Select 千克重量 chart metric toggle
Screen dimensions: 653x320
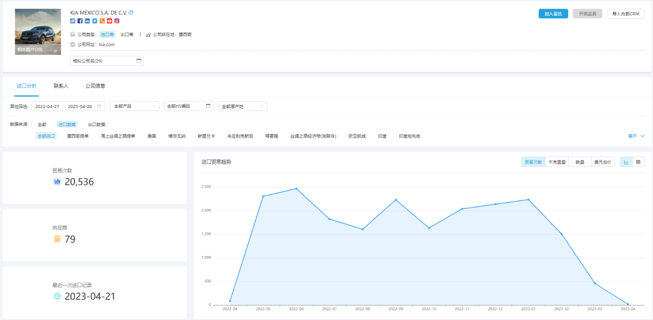pos(557,162)
